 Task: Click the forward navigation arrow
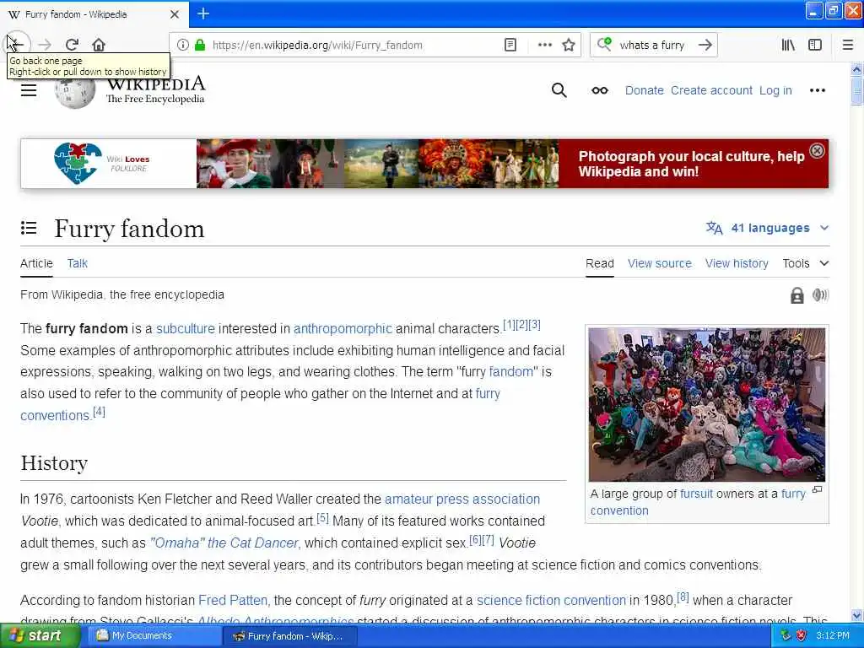(46, 45)
